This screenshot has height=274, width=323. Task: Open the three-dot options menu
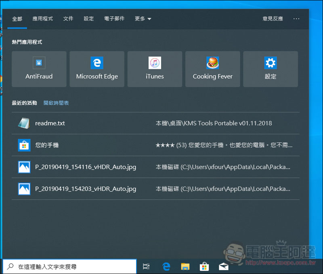point(296,19)
